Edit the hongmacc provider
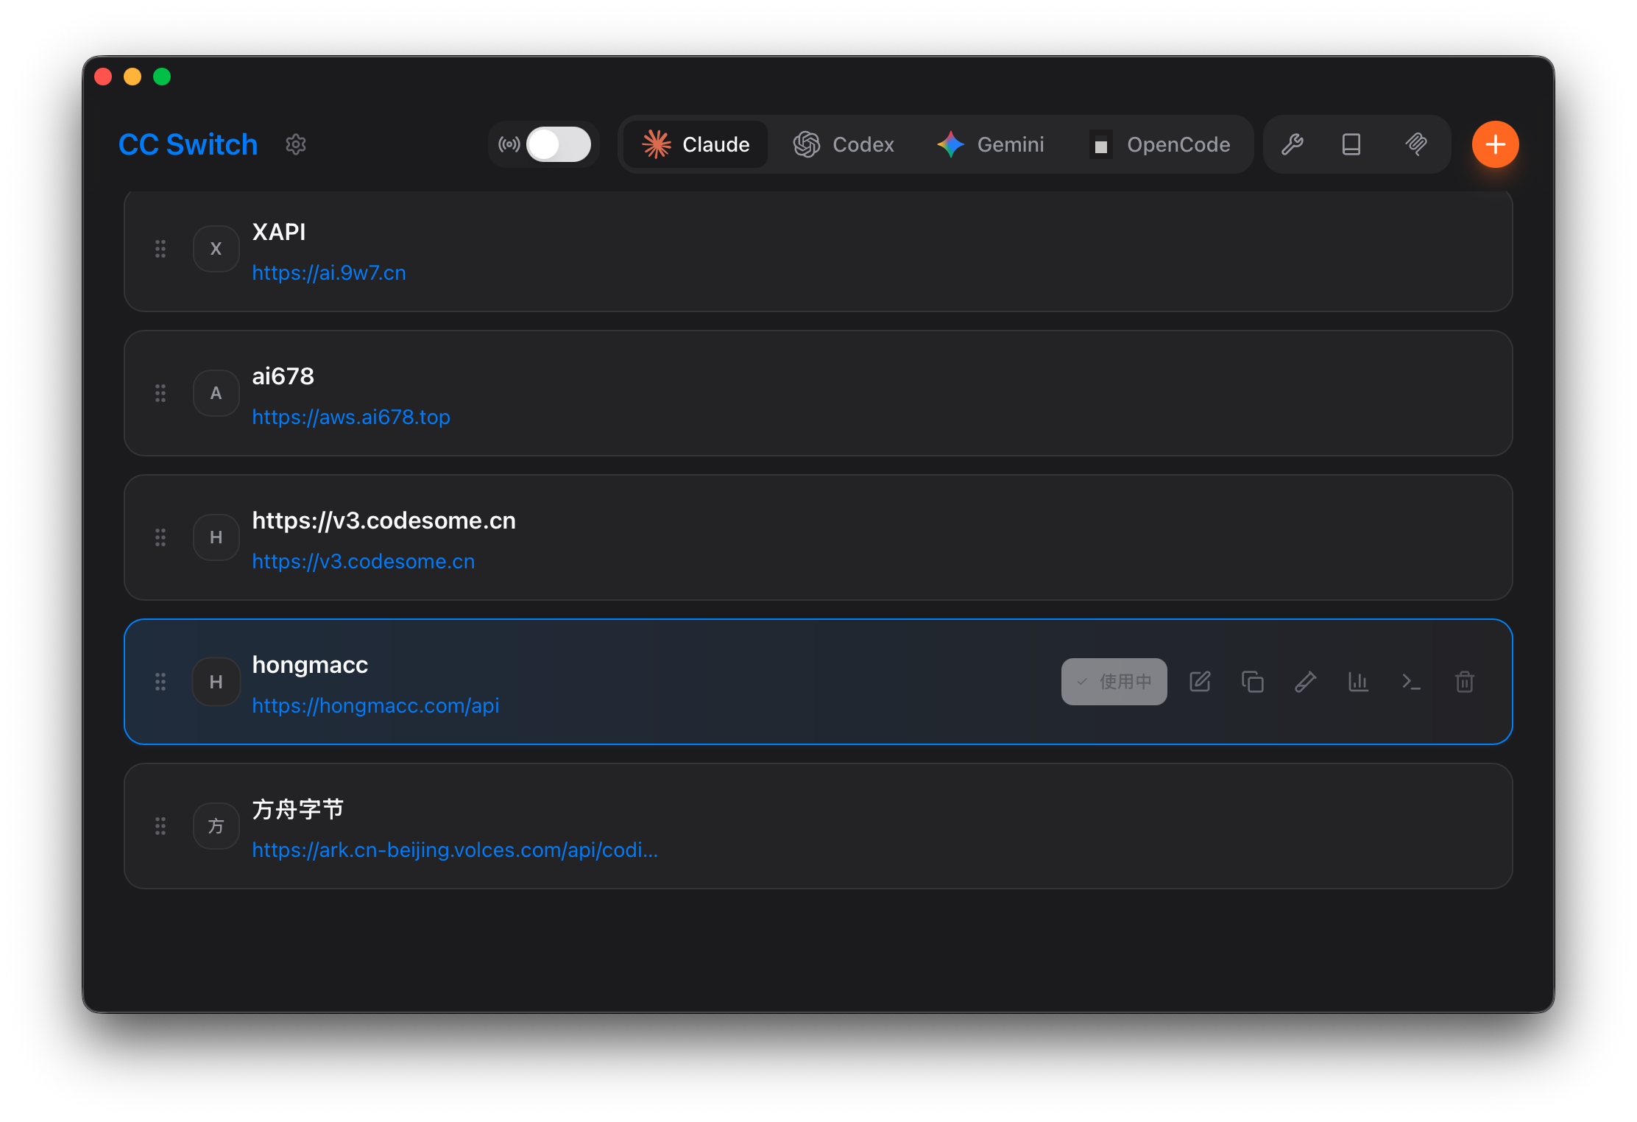This screenshot has width=1637, height=1122. (1200, 682)
